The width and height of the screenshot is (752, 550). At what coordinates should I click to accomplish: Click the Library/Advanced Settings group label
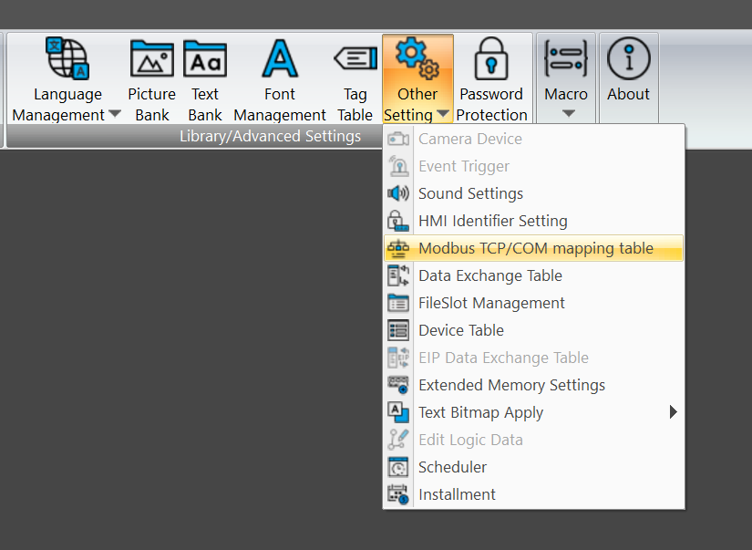(x=270, y=137)
